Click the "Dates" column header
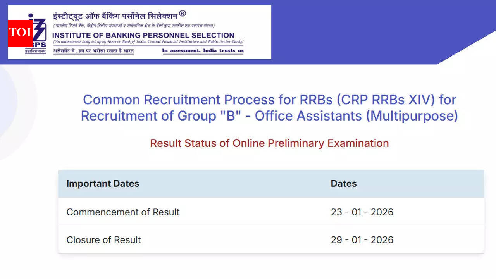496x279 pixels. pyautogui.click(x=344, y=184)
